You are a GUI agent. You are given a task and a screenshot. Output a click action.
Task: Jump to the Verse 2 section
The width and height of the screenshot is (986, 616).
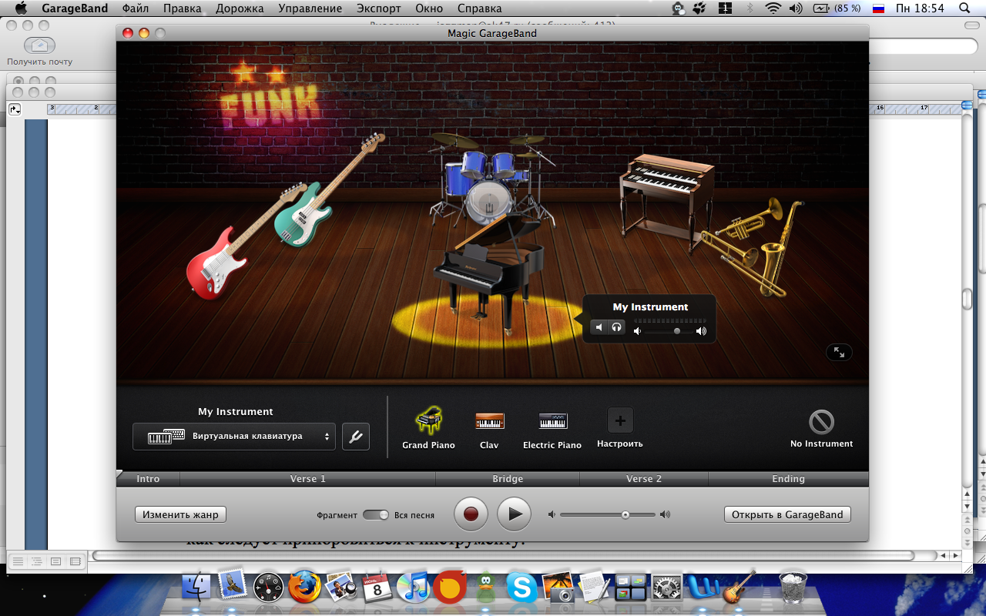pyautogui.click(x=644, y=479)
